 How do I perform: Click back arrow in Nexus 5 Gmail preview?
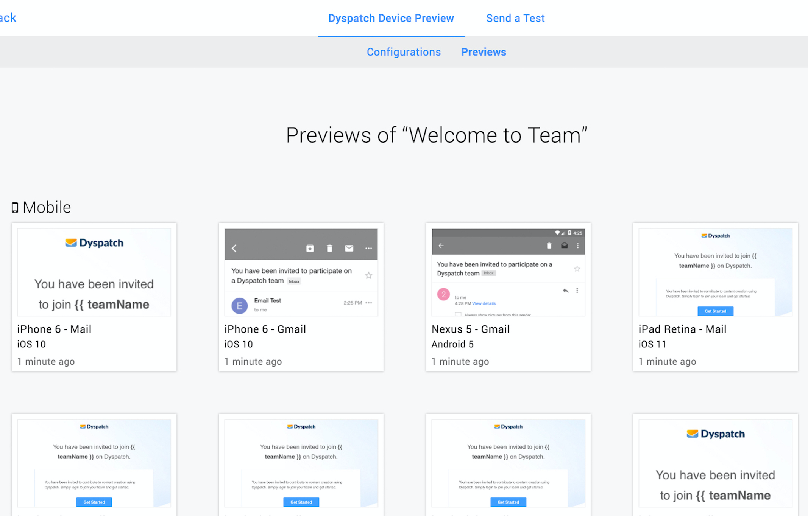[x=441, y=246]
